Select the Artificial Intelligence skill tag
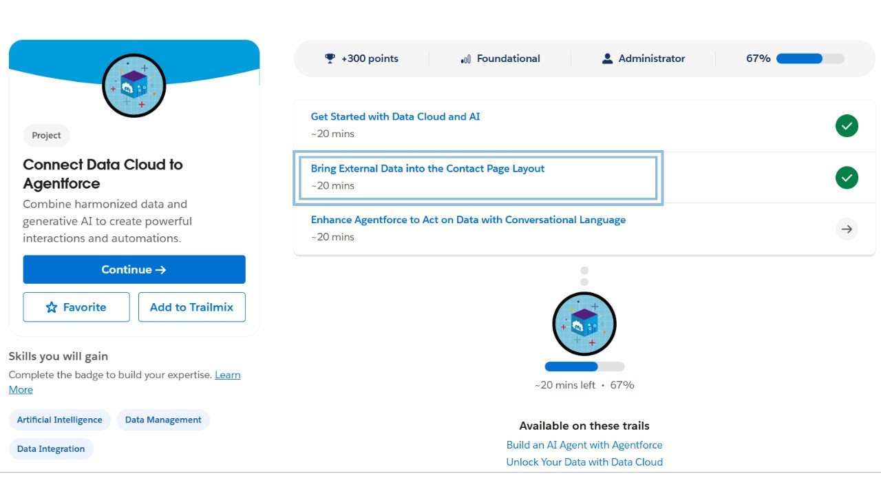Viewport: 881px width, 496px height. tap(60, 420)
